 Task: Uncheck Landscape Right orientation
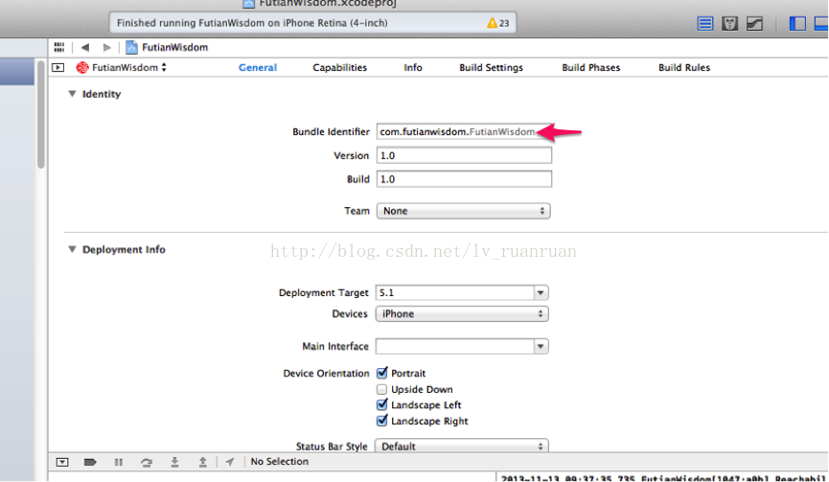[381, 422]
